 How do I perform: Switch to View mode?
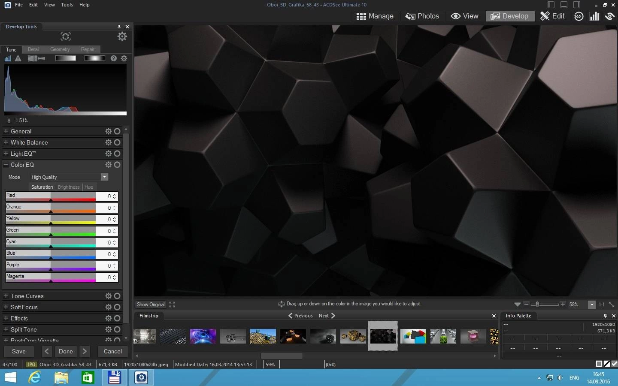464,16
